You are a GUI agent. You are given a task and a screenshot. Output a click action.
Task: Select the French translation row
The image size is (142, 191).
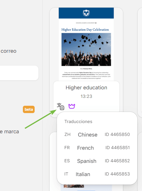[97, 148]
